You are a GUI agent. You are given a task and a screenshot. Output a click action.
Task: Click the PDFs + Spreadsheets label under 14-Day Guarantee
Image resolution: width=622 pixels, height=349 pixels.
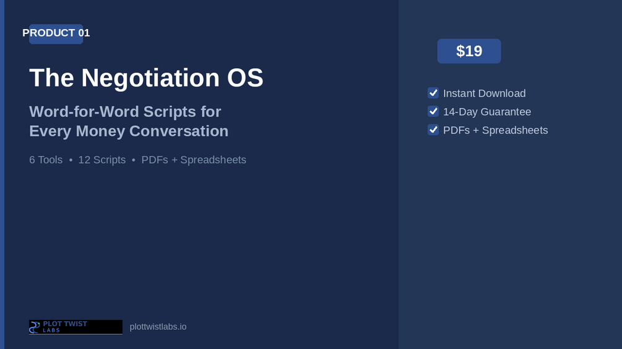pyautogui.click(x=496, y=130)
